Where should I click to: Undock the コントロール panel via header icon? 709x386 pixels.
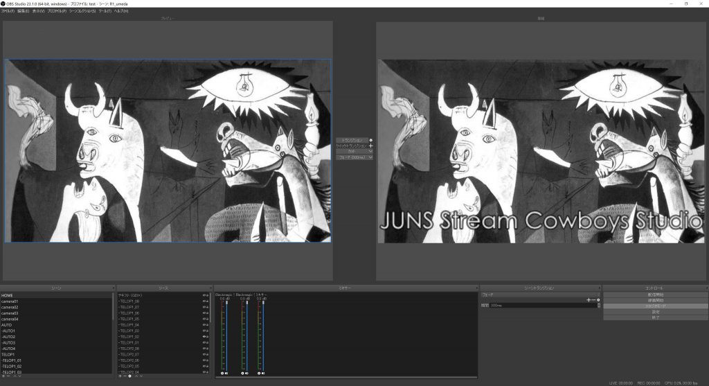click(706, 288)
